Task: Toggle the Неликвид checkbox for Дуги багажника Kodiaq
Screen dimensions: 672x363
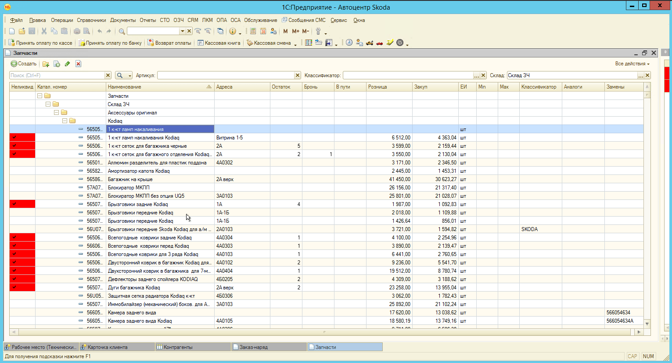Action: [x=14, y=288]
